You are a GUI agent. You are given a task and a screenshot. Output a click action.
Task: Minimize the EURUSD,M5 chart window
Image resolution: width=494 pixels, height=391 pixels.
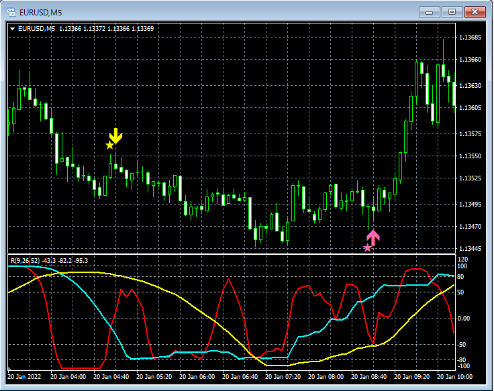coord(429,12)
